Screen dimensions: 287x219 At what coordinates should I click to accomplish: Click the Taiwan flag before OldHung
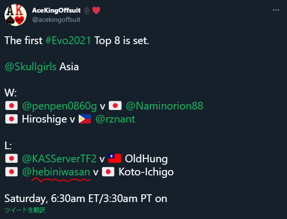click(x=115, y=158)
